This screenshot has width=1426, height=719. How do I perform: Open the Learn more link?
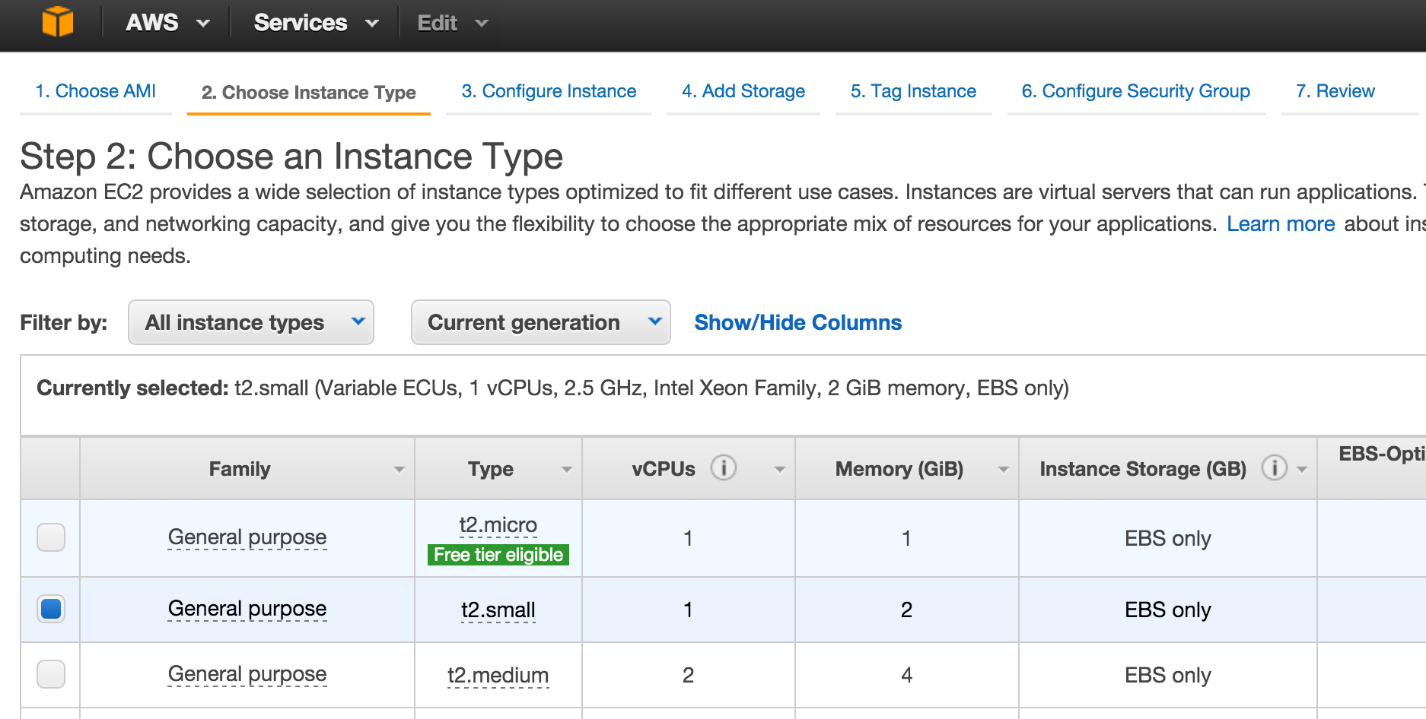pos(1281,224)
